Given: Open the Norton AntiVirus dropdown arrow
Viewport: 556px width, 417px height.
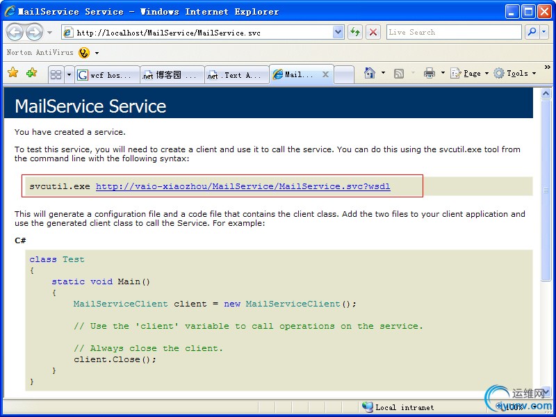Looking at the screenshot, I should pyautogui.click(x=97, y=54).
